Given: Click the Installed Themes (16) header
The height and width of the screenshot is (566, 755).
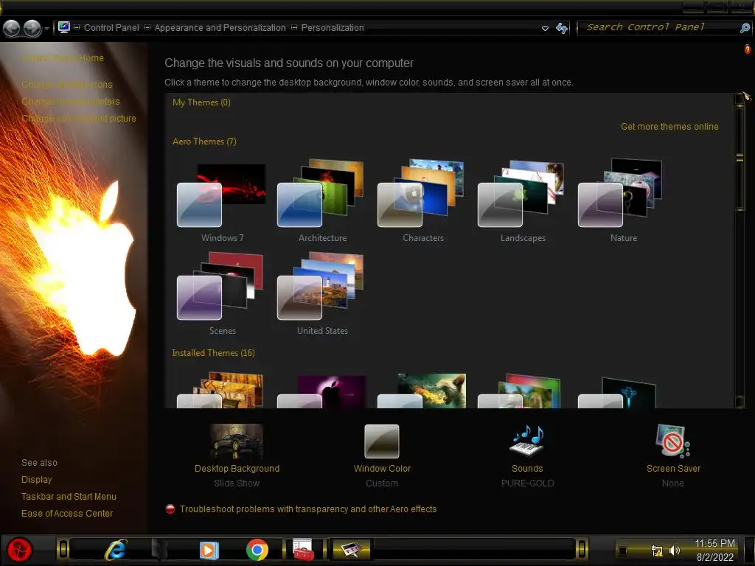Looking at the screenshot, I should pyautogui.click(x=213, y=353).
